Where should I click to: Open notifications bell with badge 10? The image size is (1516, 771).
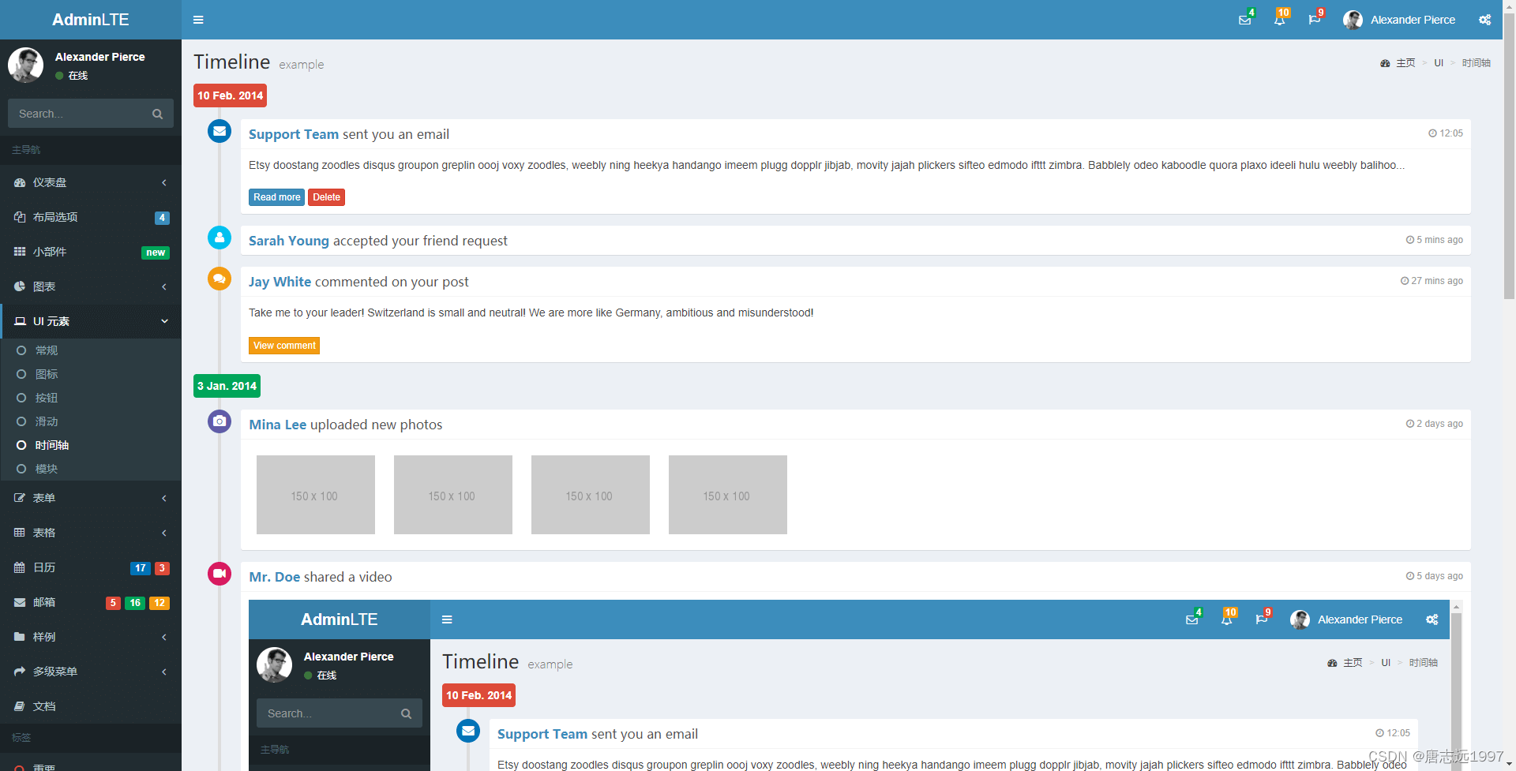[x=1280, y=20]
